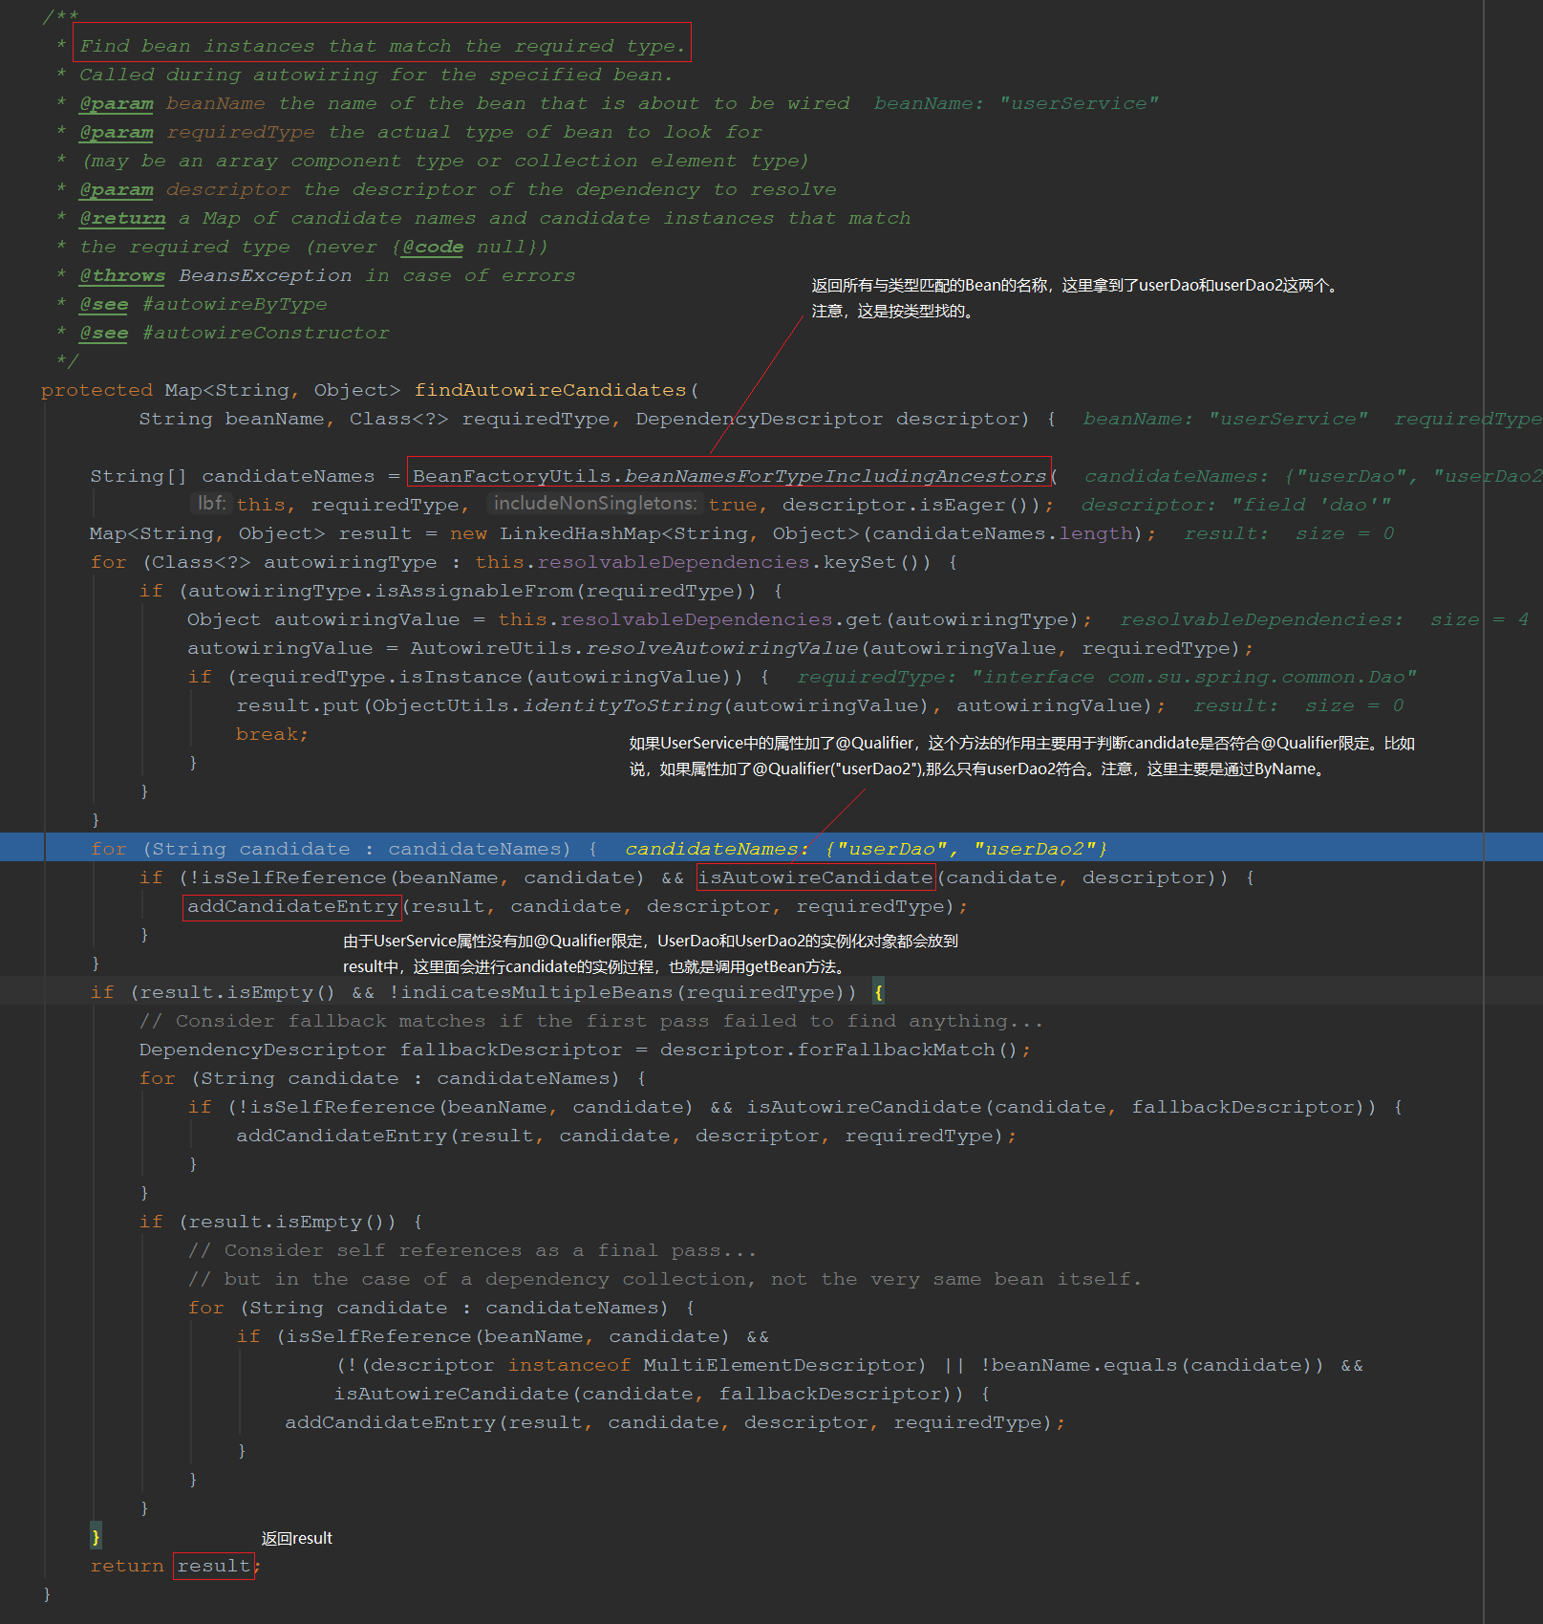Click the 'beanName: "userService"' debug value on the signature line
The height and width of the screenshot is (1624, 1543).
tap(1226, 419)
